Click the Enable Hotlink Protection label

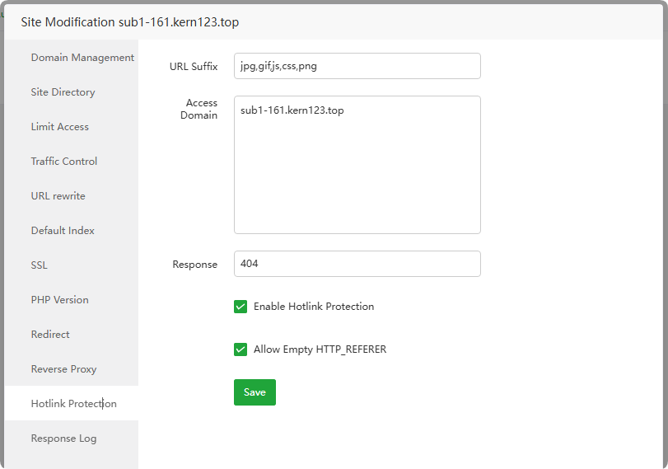coord(314,307)
